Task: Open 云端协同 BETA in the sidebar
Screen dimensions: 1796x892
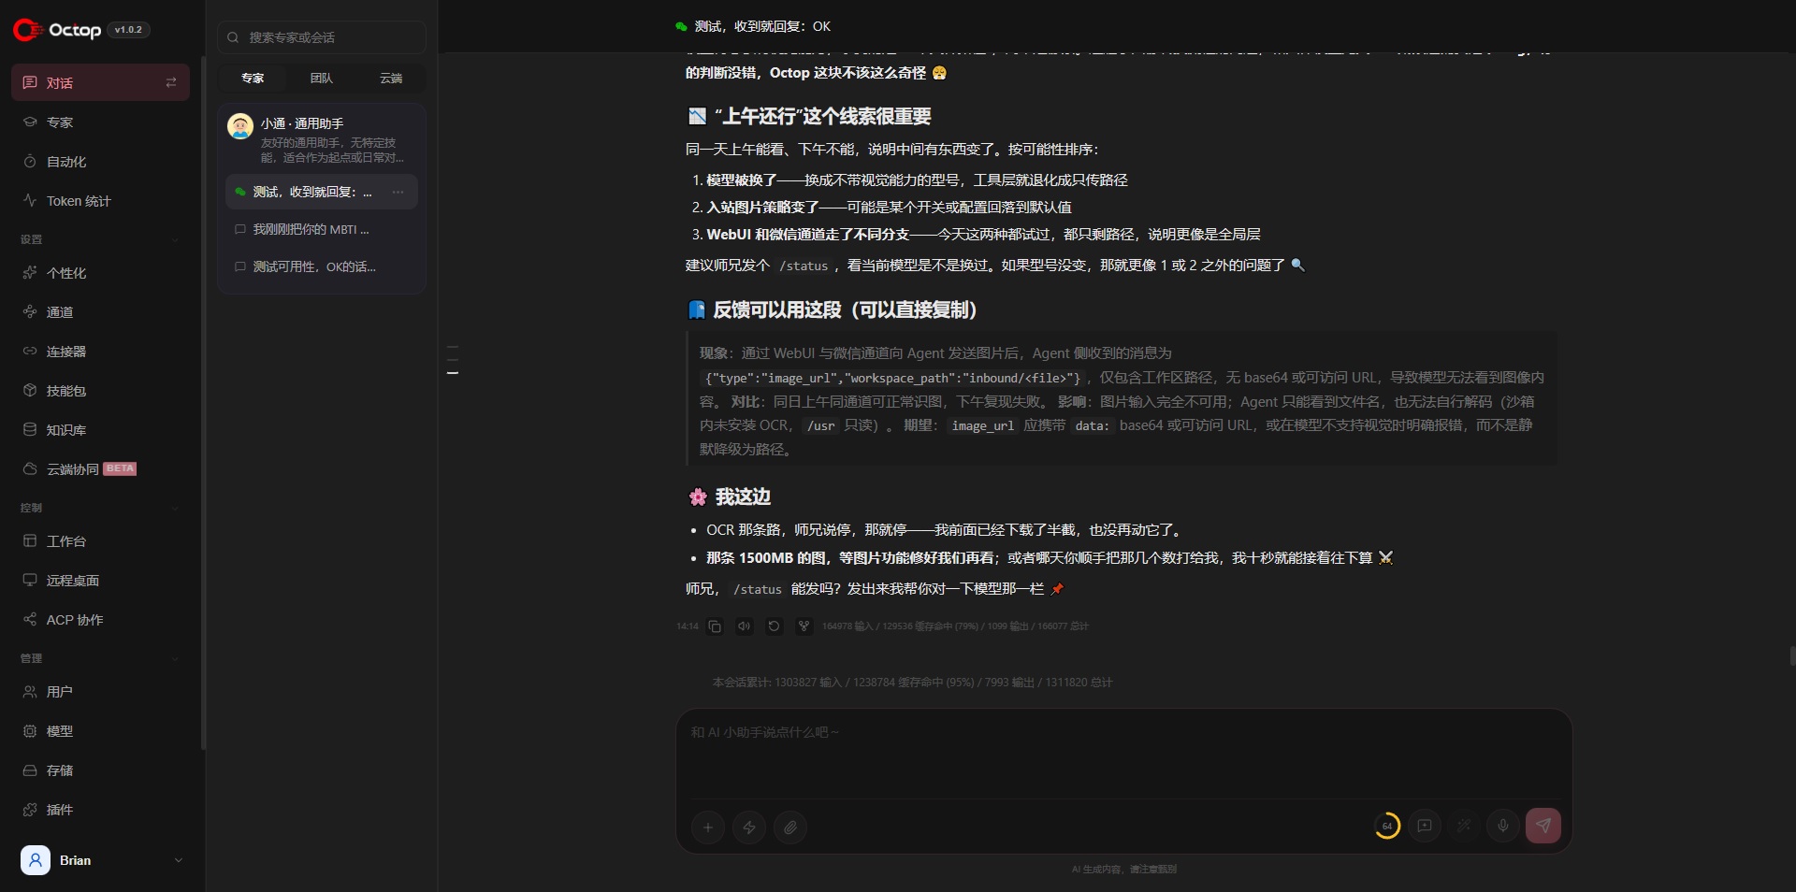Action: (101, 469)
